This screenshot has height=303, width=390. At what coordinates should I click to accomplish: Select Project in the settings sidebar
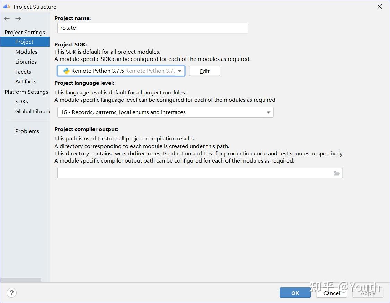(x=24, y=42)
